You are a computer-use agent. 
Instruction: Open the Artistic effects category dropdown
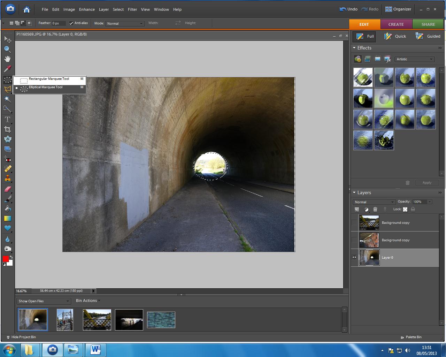(415, 59)
